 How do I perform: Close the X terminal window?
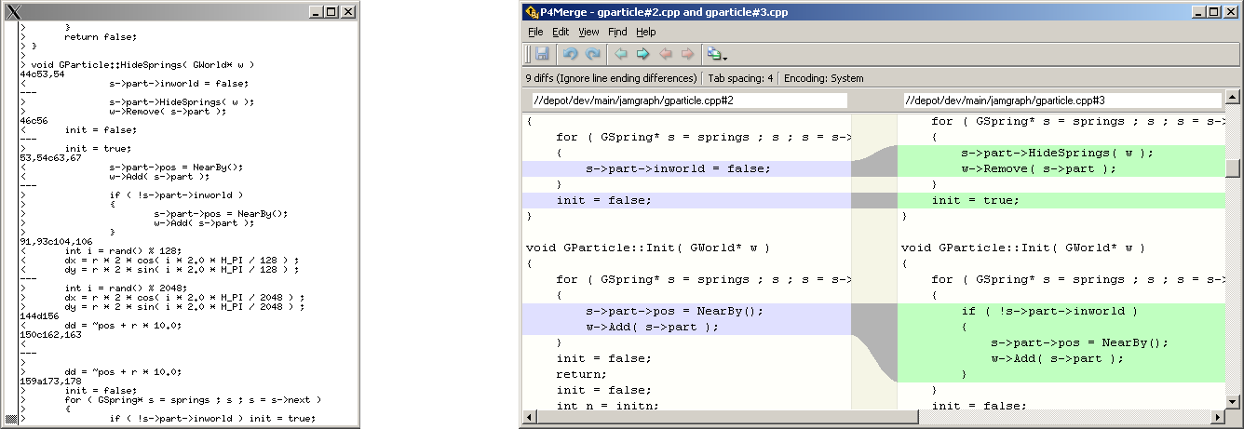tap(348, 12)
